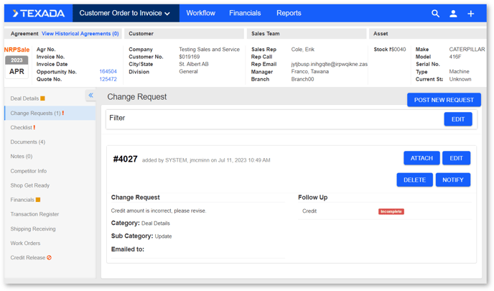Click the search magnifier icon
Screen dimensions: 494x291
pyautogui.click(x=435, y=14)
